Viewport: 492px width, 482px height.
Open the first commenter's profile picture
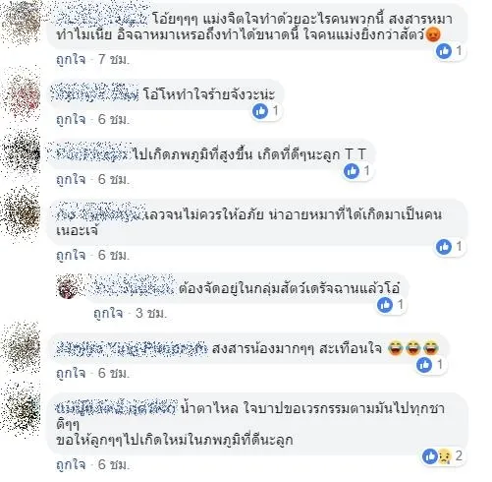click(22, 23)
